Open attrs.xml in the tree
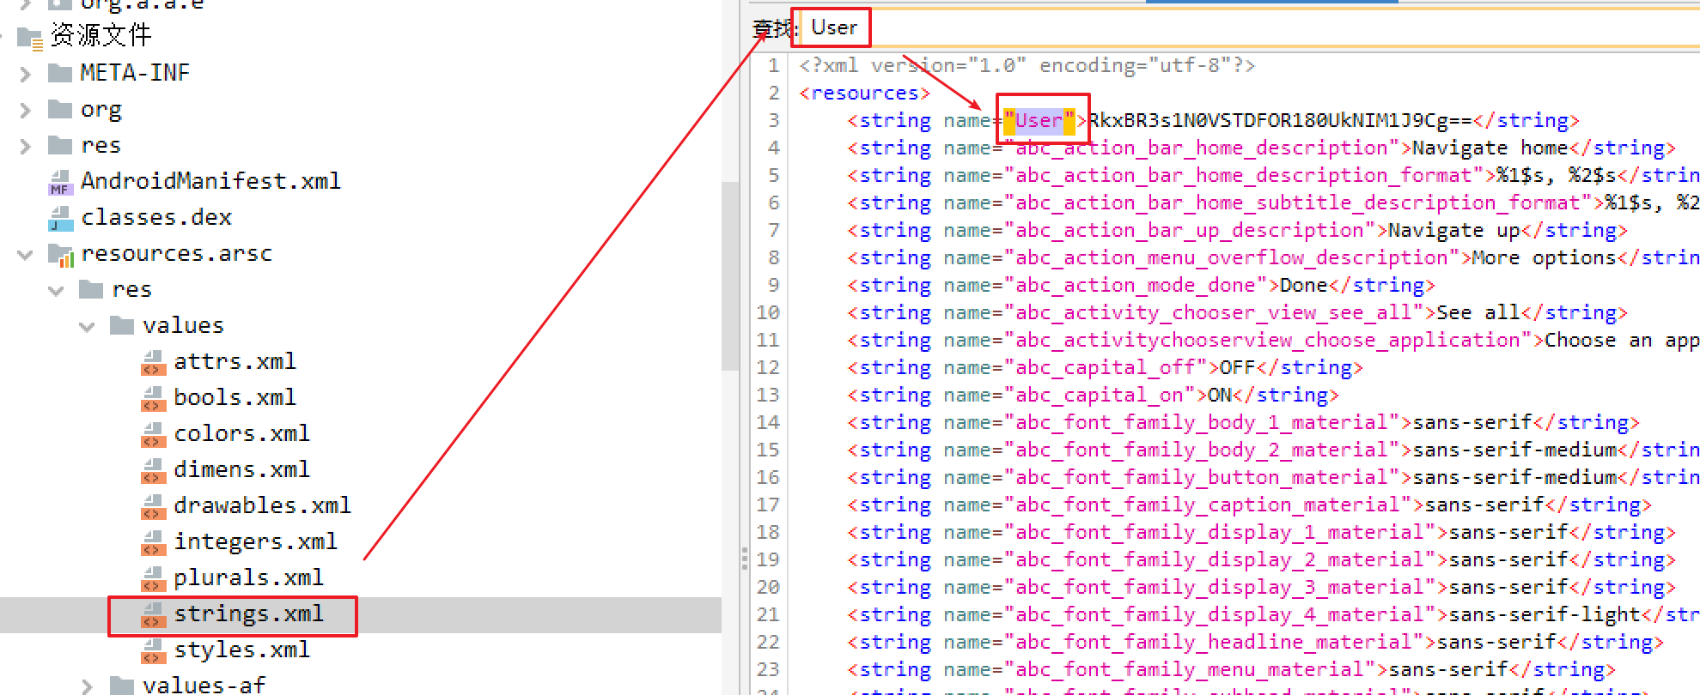Viewport: 1700px width, 695px height. (x=235, y=362)
